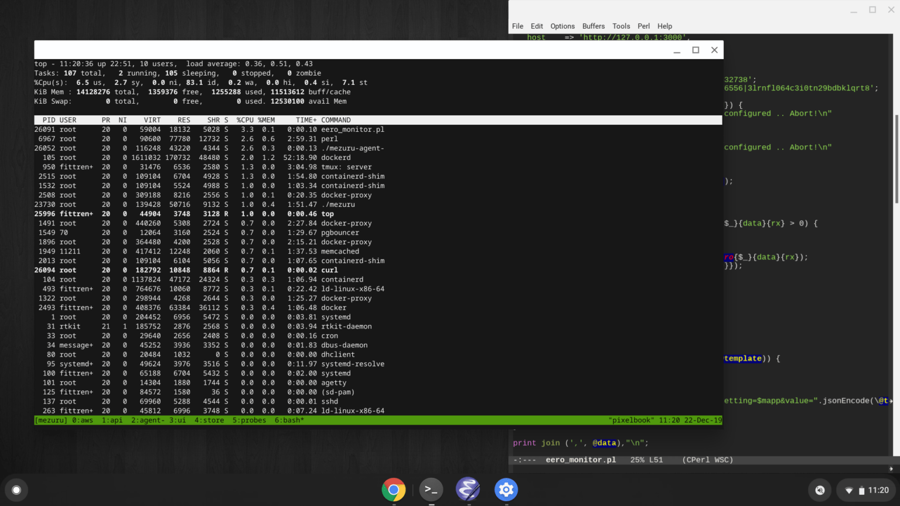Open Emacs from the shelf

tap(468, 490)
